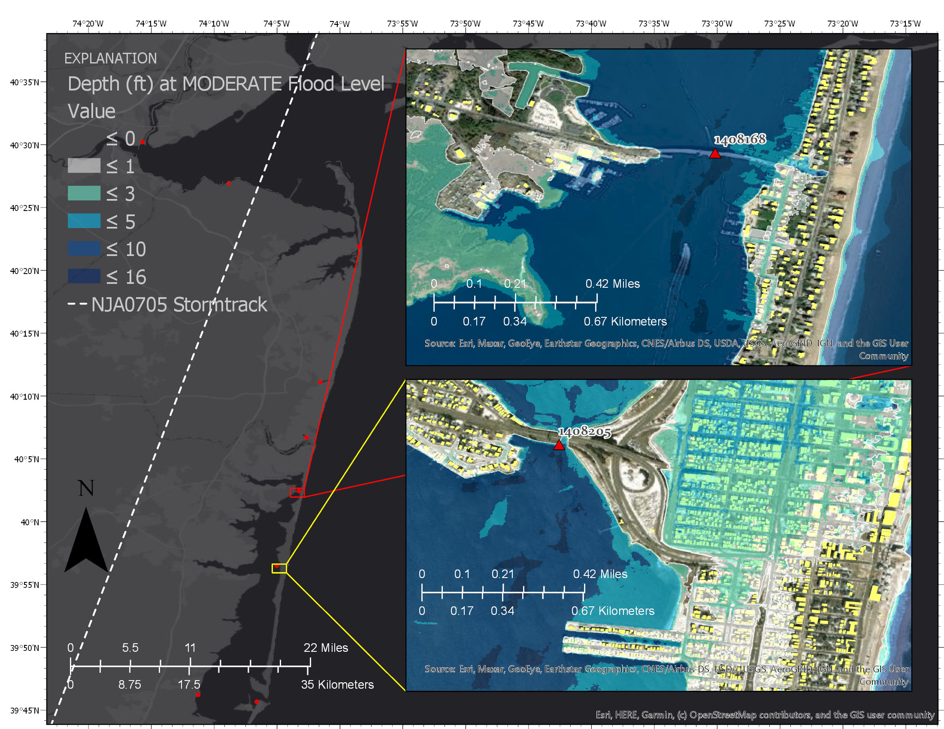Click the EXPLANATION legend heading
The width and height of the screenshot is (944, 729).
(x=111, y=59)
